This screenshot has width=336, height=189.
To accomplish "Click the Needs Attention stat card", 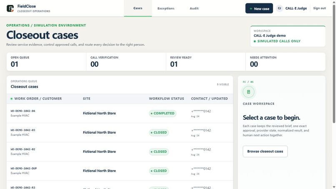I will (286, 62).
